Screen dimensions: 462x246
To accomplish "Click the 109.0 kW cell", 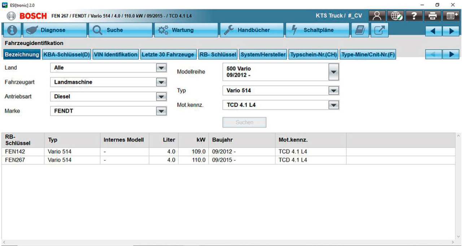I will coord(193,151).
